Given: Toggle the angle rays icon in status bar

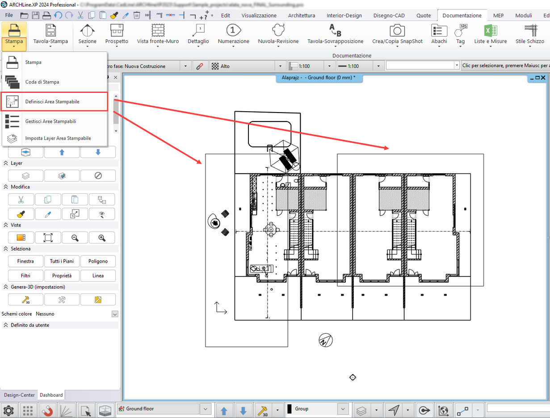Looking at the screenshot, I should click(x=67, y=410).
